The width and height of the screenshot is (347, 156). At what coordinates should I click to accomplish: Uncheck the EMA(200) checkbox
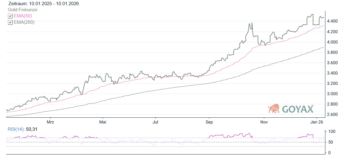10,22
